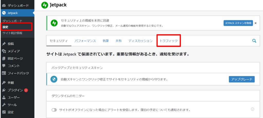
Task: Click the blue shield icon in the backup section
Action: click(x=54, y=79)
